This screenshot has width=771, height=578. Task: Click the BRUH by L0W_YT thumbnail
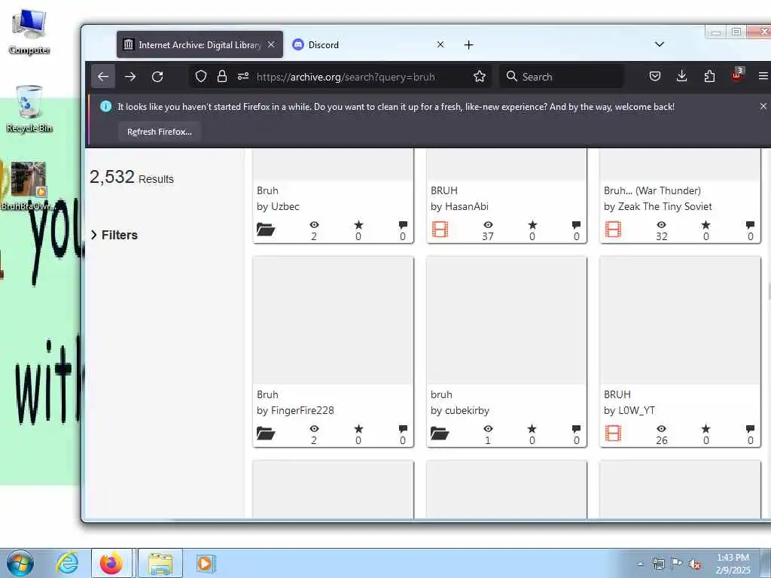pyautogui.click(x=680, y=321)
